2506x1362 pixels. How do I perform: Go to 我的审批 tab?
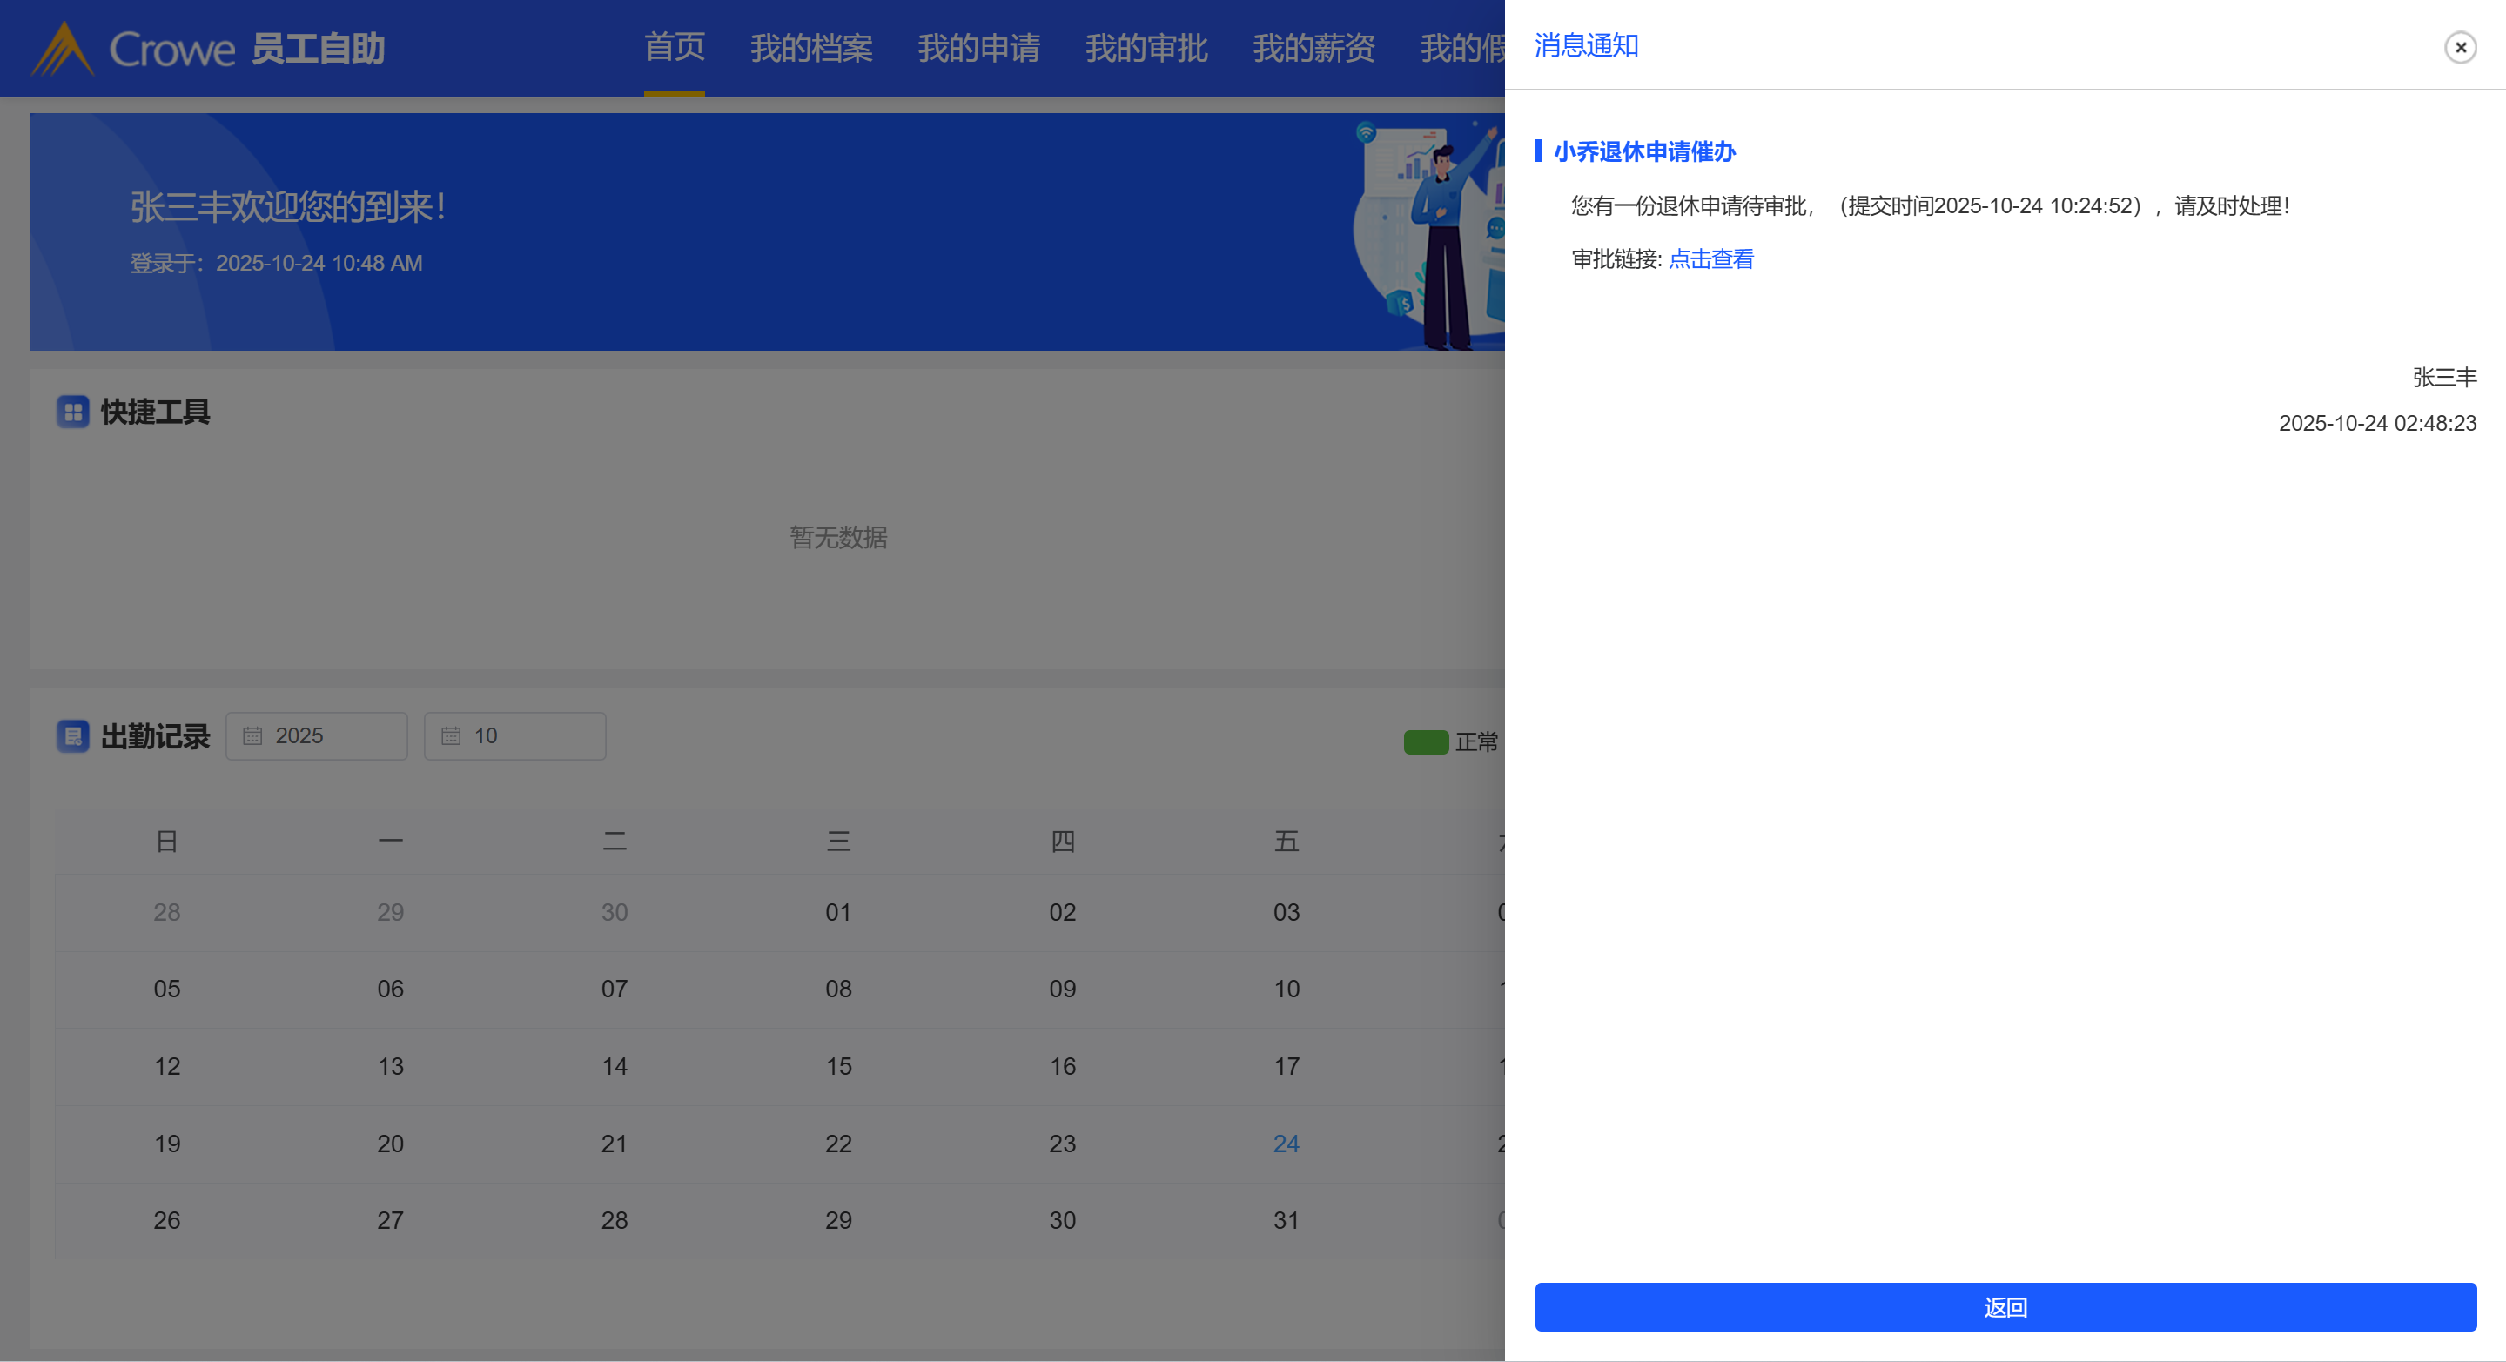[x=1146, y=47]
